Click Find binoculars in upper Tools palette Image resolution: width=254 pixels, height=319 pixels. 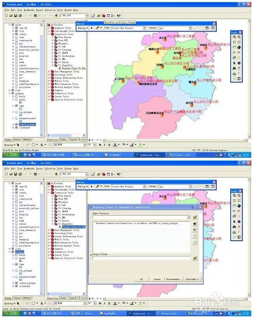click(234, 69)
